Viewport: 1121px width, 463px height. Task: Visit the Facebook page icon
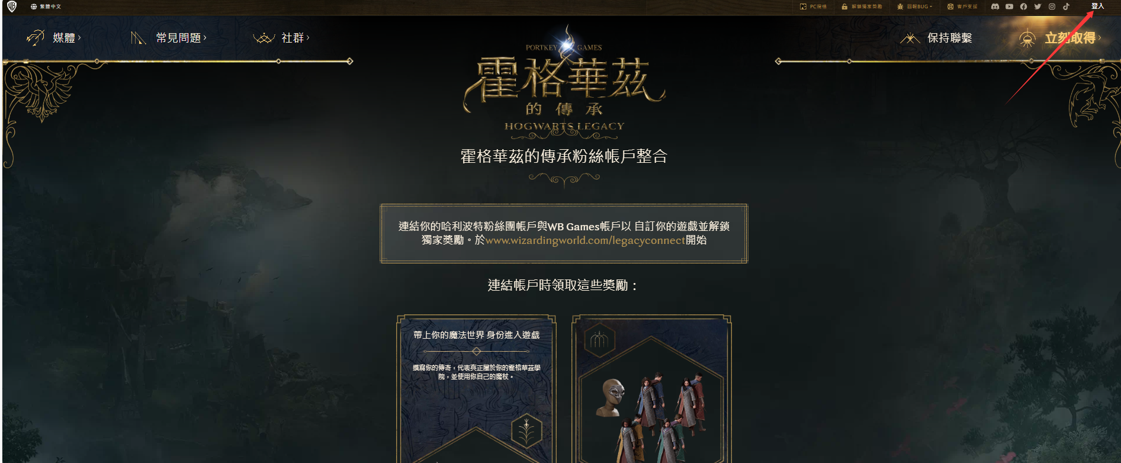click(1023, 7)
